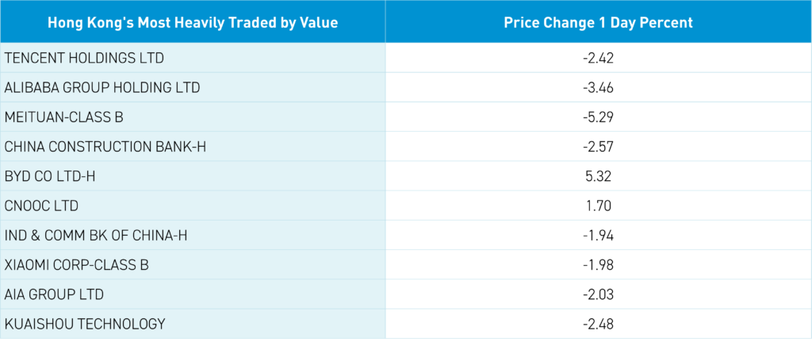This screenshot has height=342, width=812.
Task: Click the IND & COMM BK OF CHINA-H name
Action: [96, 235]
